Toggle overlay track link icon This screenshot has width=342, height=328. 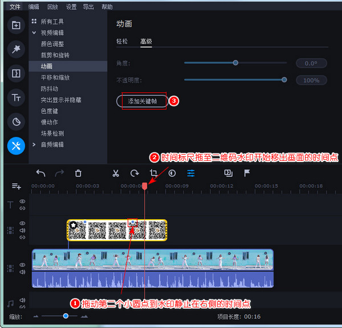coord(22,237)
